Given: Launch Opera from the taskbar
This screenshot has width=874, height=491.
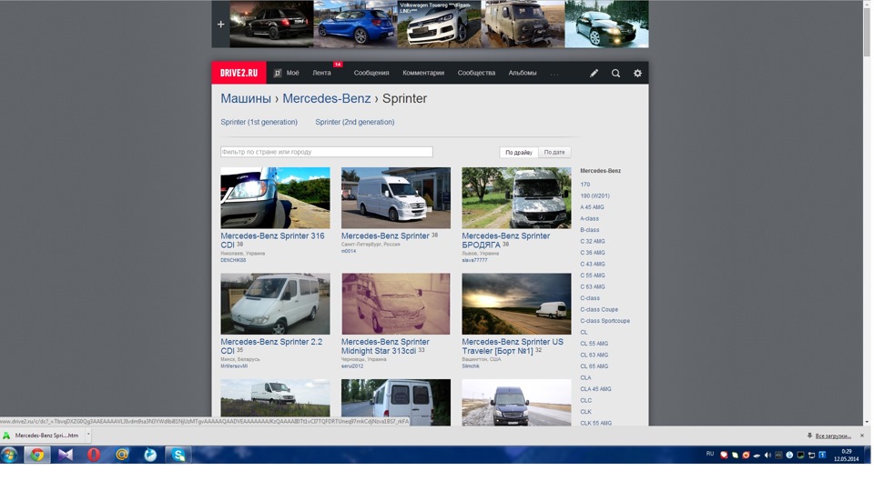Looking at the screenshot, I should (x=94, y=455).
